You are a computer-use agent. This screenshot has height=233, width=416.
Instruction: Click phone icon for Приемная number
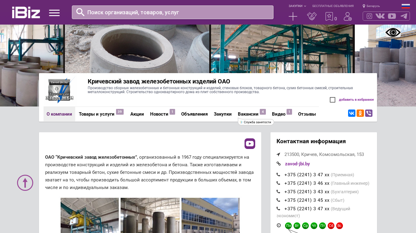(x=278, y=175)
